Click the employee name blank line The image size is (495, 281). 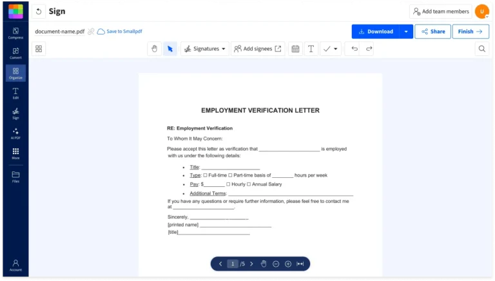[289, 149]
